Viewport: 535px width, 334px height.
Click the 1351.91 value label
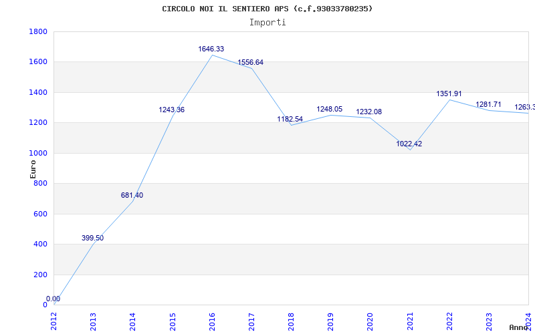coord(449,94)
